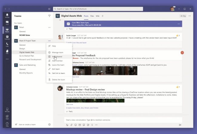This screenshot has width=197, height=134.
Task: Open the sticker icon in compose bar
Action: (84, 125)
